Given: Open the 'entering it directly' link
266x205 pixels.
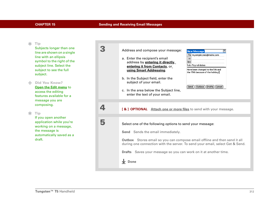Looking at the screenshot, I should (x=160, y=62).
